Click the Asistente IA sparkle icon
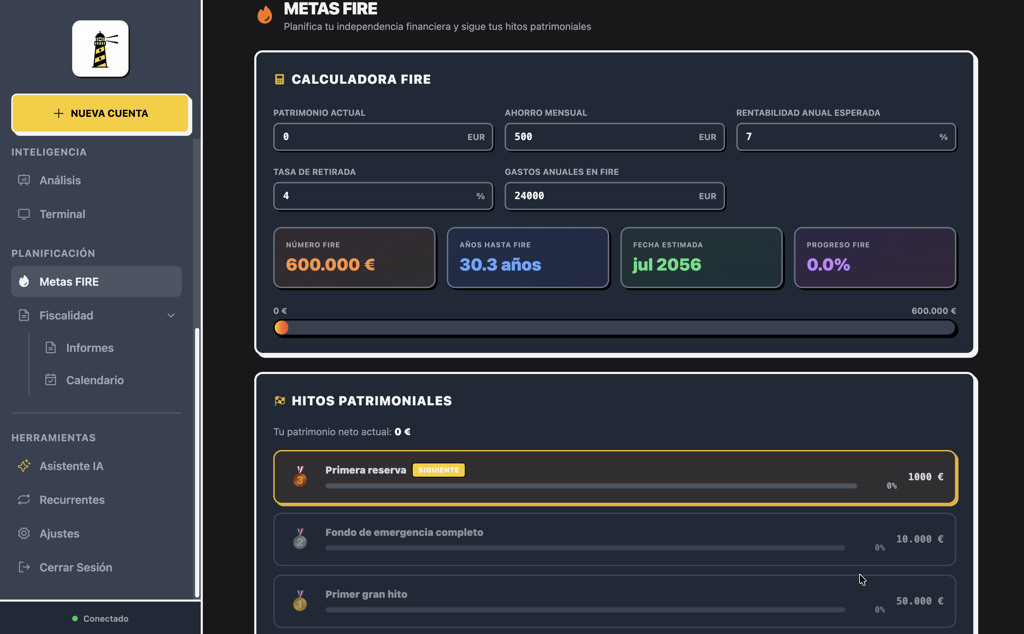The width and height of the screenshot is (1024, 634). 24,466
